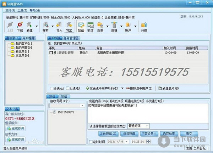
Task: Open the 普通短信 message type dropdown
Action: click(x=138, y=126)
